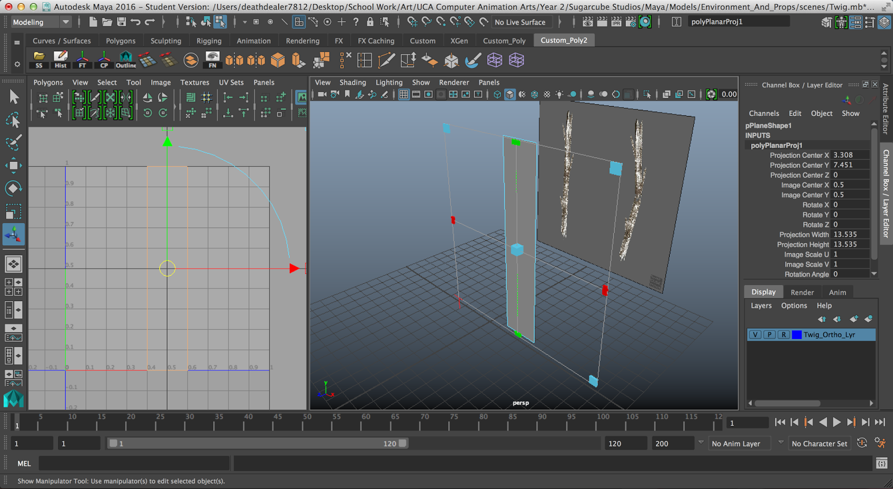Switch to the Render layer tab
Viewport: 893px width, 489px height.
point(802,292)
